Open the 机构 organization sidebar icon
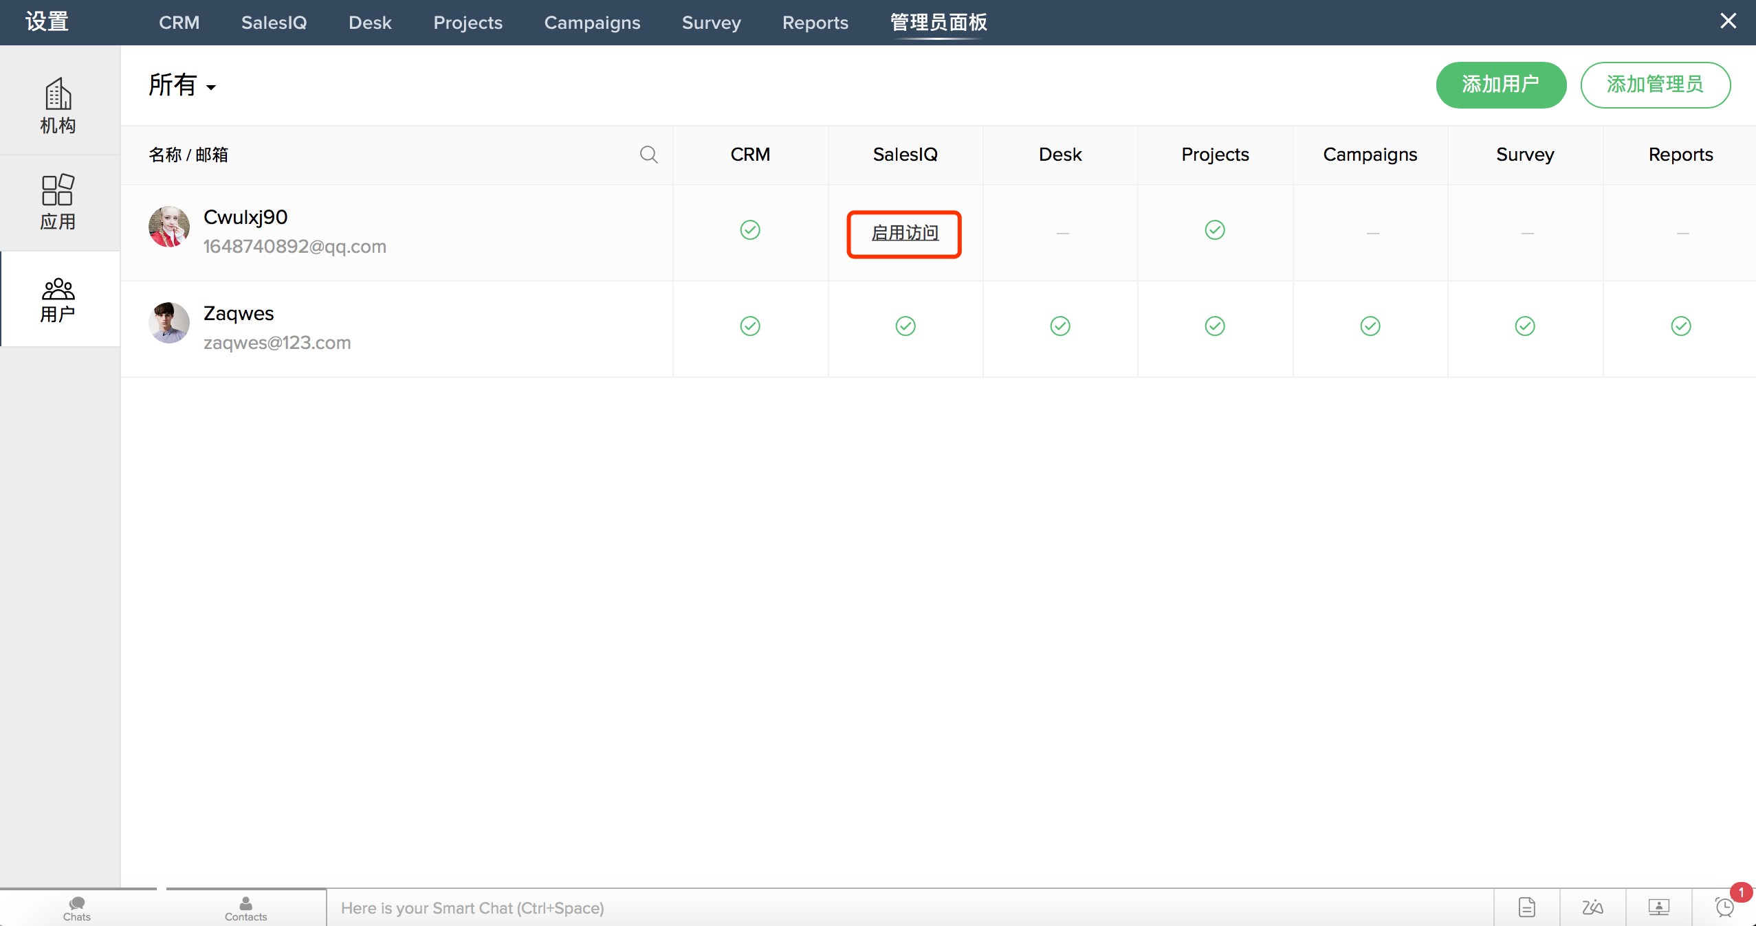Screen dimensions: 1756x926 click(x=58, y=105)
